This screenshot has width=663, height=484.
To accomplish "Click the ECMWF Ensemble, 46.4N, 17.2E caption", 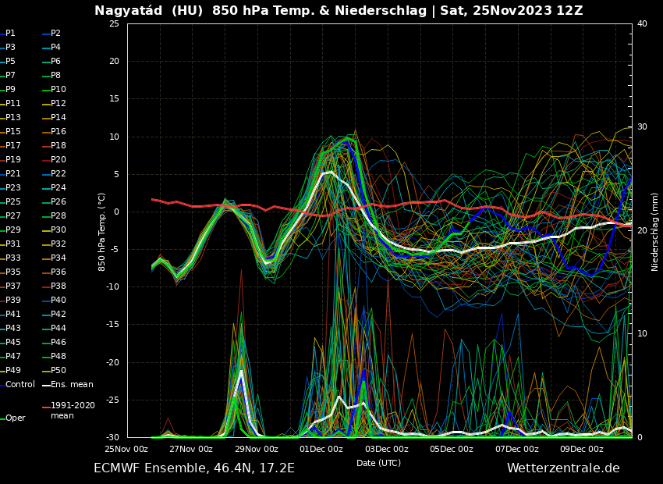I will [194, 468].
